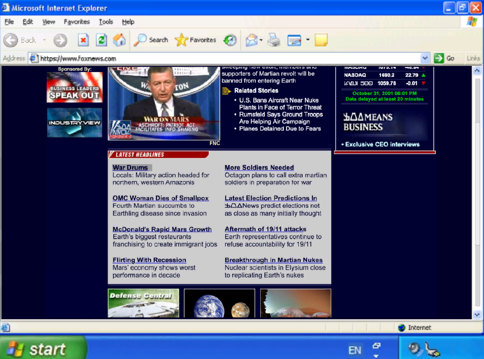The image size is (484, 359).
Task: Expand the Links toolbar
Action: [473, 58]
